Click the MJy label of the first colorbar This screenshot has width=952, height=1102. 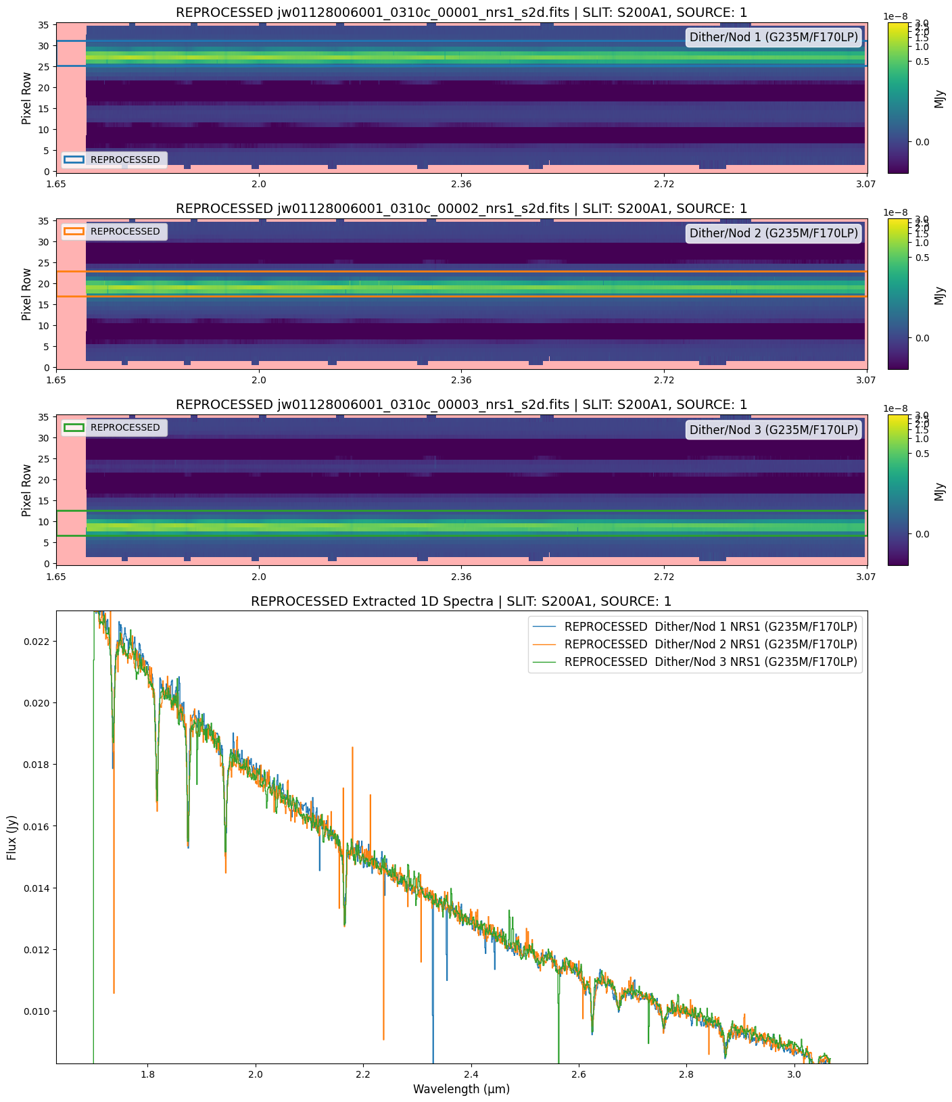click(x=939, y=99)
